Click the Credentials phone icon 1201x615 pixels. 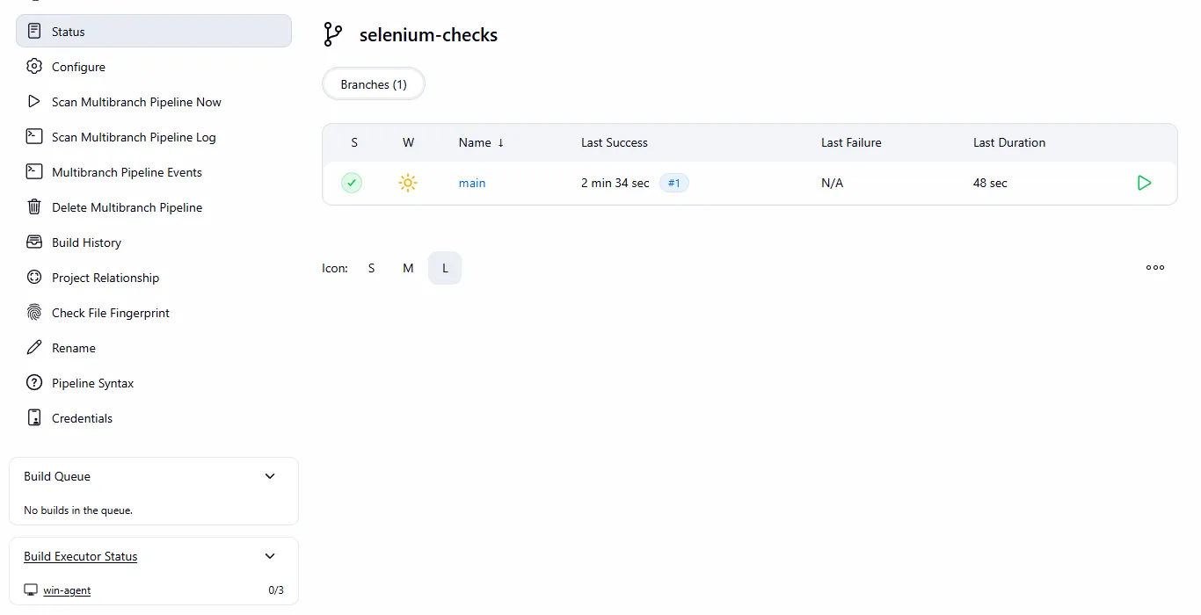click(34, 417)
